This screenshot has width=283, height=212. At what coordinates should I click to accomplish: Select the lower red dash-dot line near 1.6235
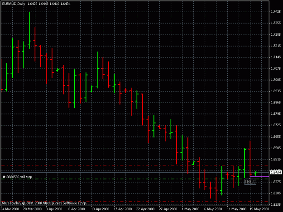[135, 202]
